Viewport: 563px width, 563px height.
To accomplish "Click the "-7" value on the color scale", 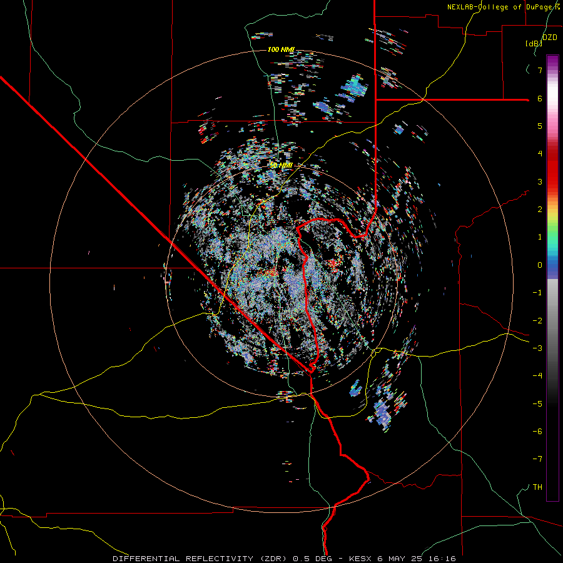I will [537, 459].
